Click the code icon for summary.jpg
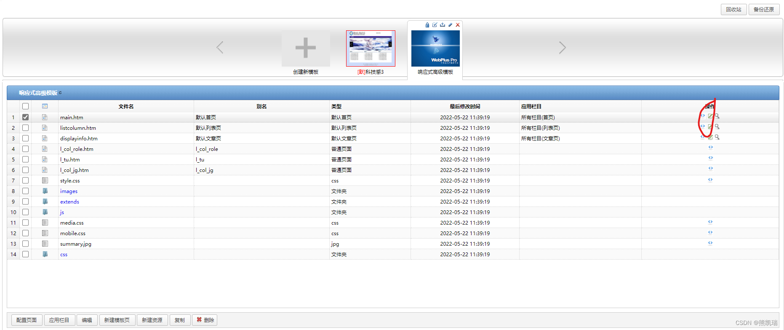The image size is (784, 330). pyautogui.click(x=710, y=243)
